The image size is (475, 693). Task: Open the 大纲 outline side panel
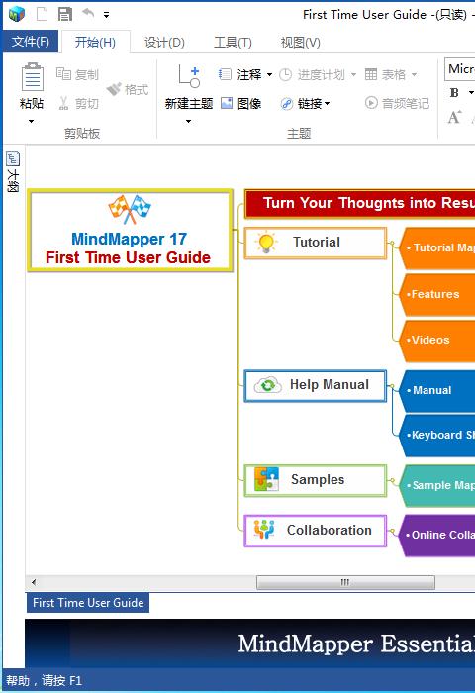pos(13,172)
